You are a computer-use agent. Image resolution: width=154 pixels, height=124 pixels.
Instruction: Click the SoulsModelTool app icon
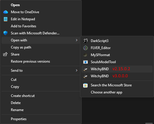click(86, 62)
